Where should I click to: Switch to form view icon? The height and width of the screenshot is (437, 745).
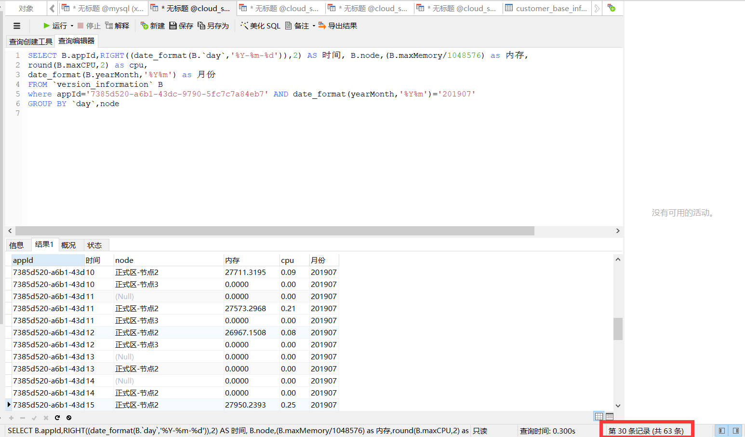(x=610, y=416)
